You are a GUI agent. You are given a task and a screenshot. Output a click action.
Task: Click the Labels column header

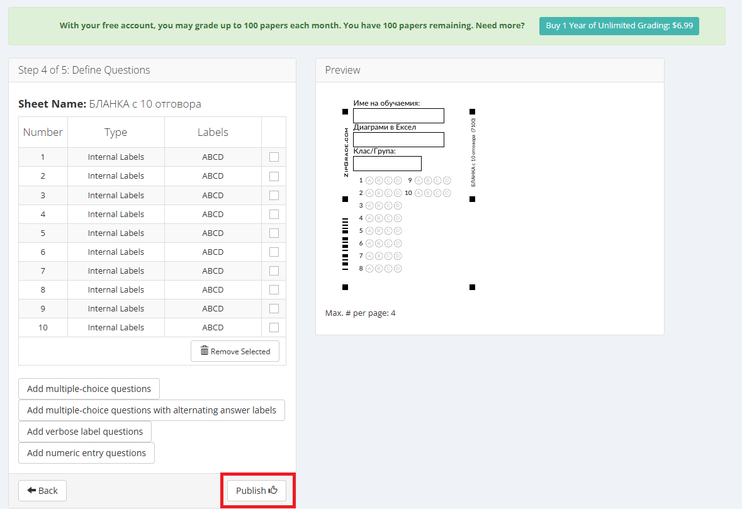tap(213, 132)
